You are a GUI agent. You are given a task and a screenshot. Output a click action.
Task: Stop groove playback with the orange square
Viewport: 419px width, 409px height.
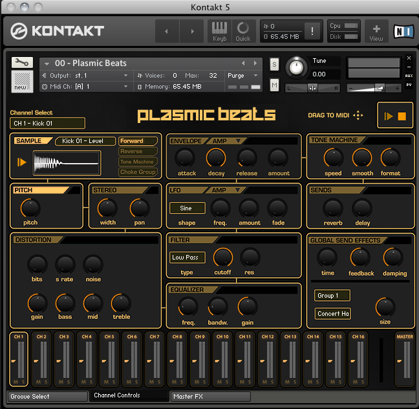click(402, 116)
